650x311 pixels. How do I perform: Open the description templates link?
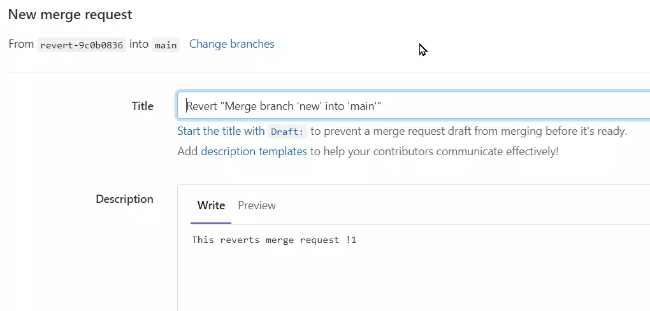click(254, 151)
